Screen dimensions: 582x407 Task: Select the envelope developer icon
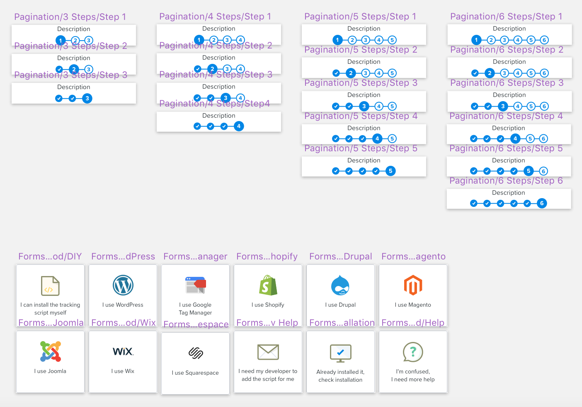tap(268, 352)
